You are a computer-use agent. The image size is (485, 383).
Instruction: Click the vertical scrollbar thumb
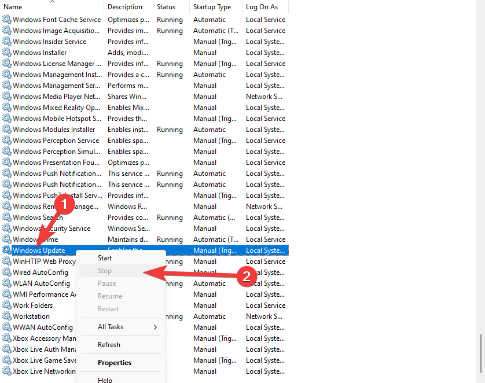click(x=481, y=355)
